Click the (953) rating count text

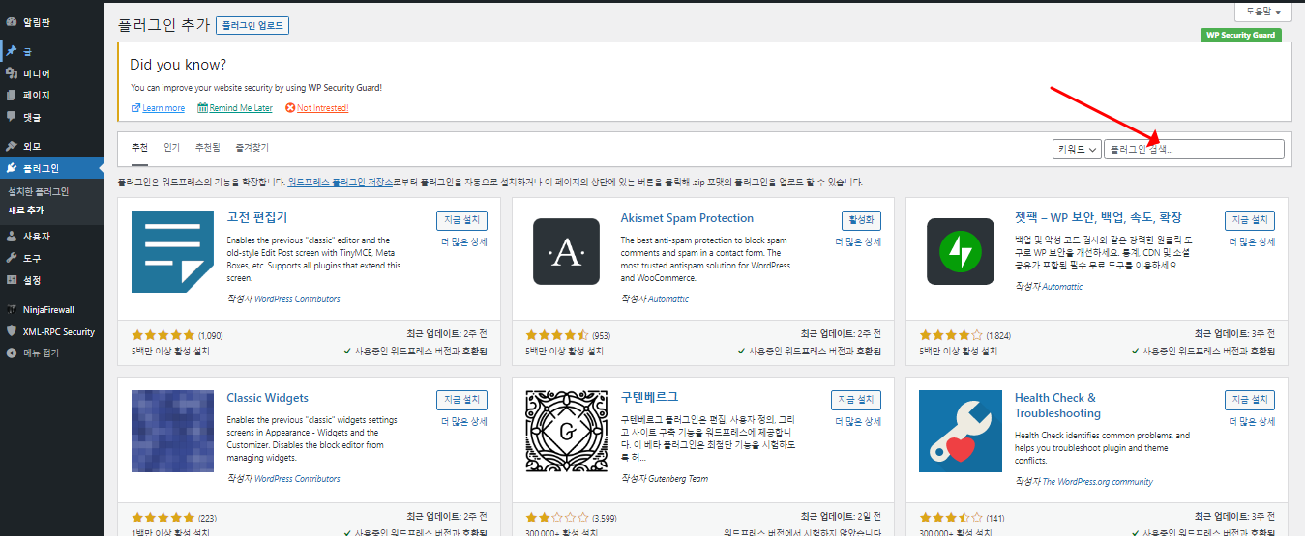coord(602,336)
